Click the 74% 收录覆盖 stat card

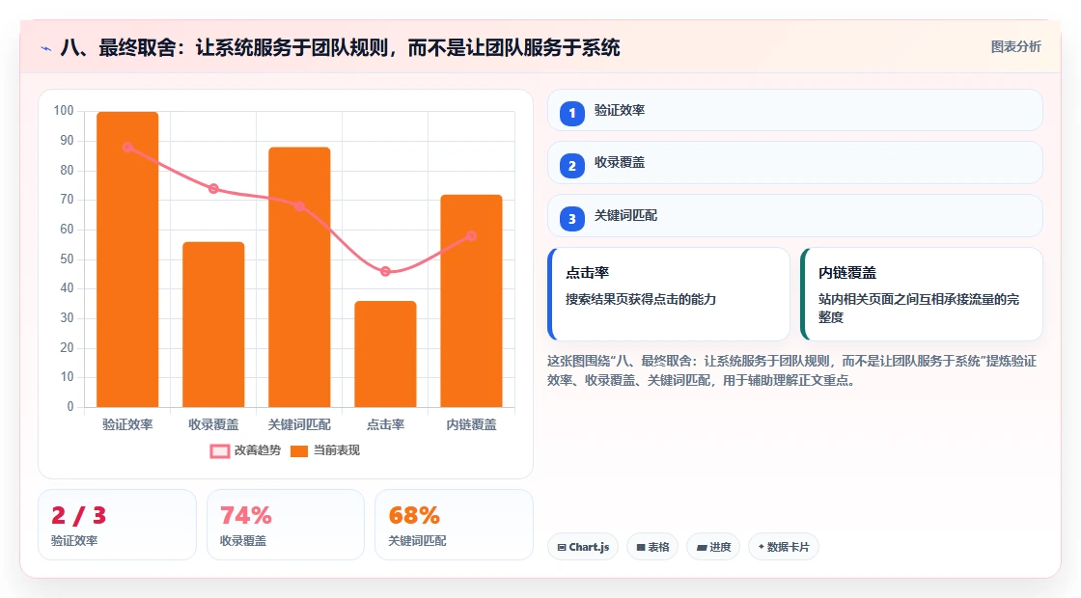[x=286, y=525]
